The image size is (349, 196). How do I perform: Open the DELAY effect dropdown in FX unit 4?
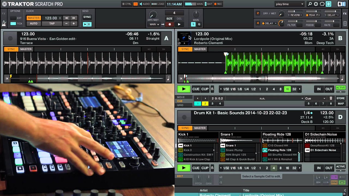269,23
